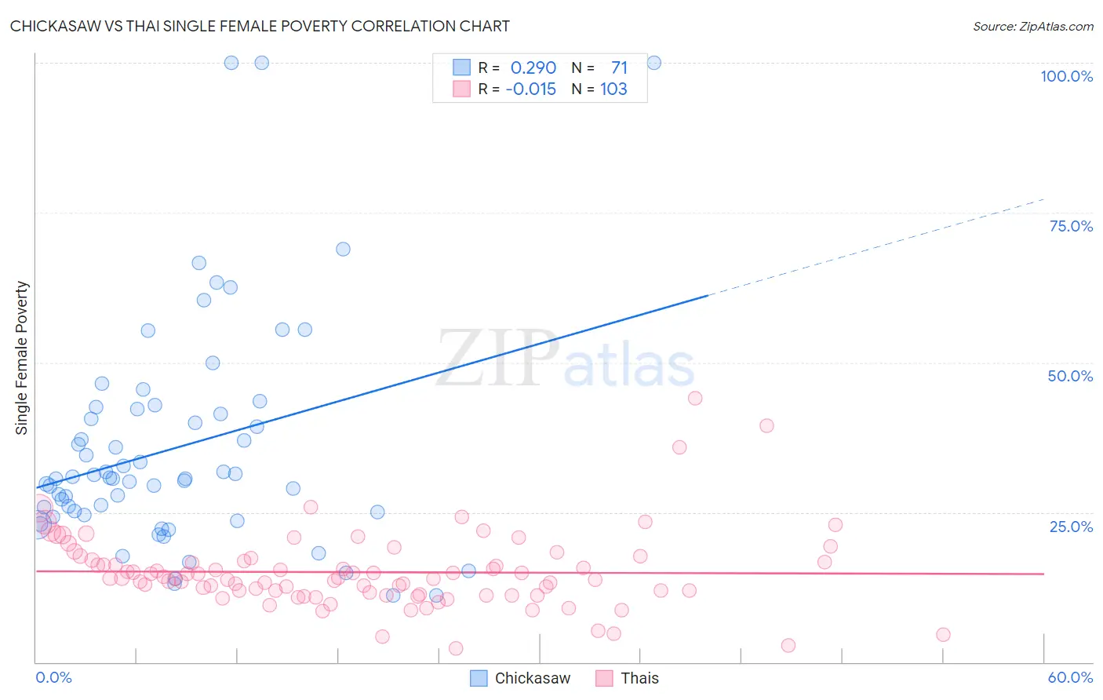Click the Chickasaw N value 71
1103x700 pixels.
point(619,67)
